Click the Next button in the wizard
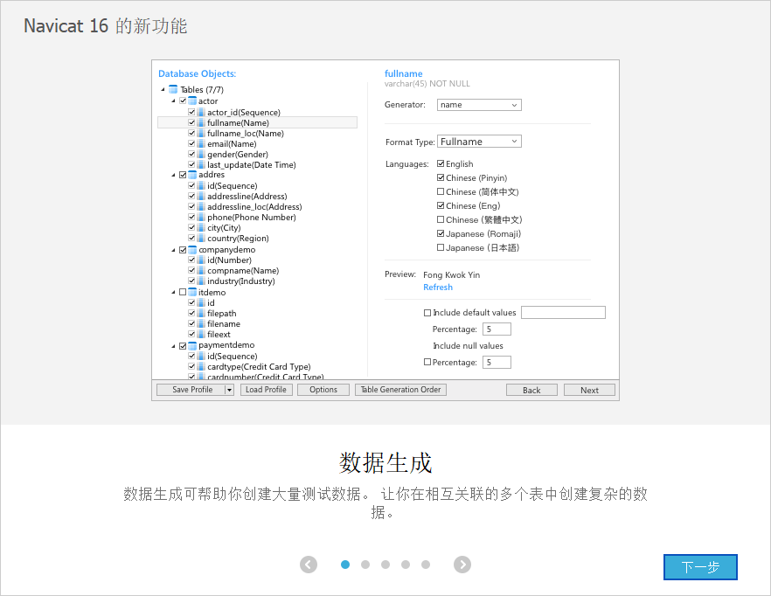 pos(589,390)
